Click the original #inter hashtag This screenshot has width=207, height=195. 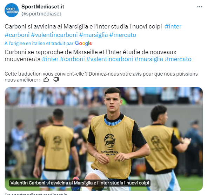tap(173, 26)
